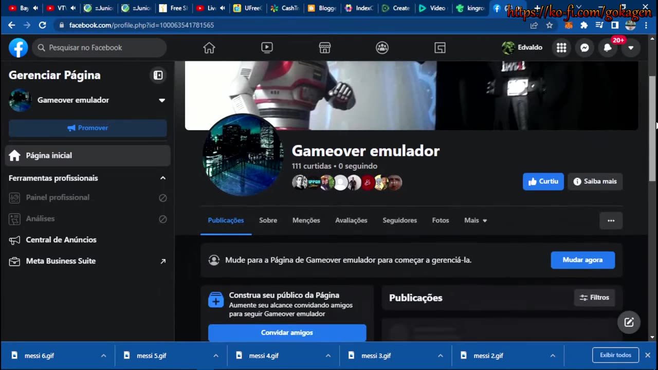Open Análises in the sidebar
658x370 pixels.
(88, 219)
